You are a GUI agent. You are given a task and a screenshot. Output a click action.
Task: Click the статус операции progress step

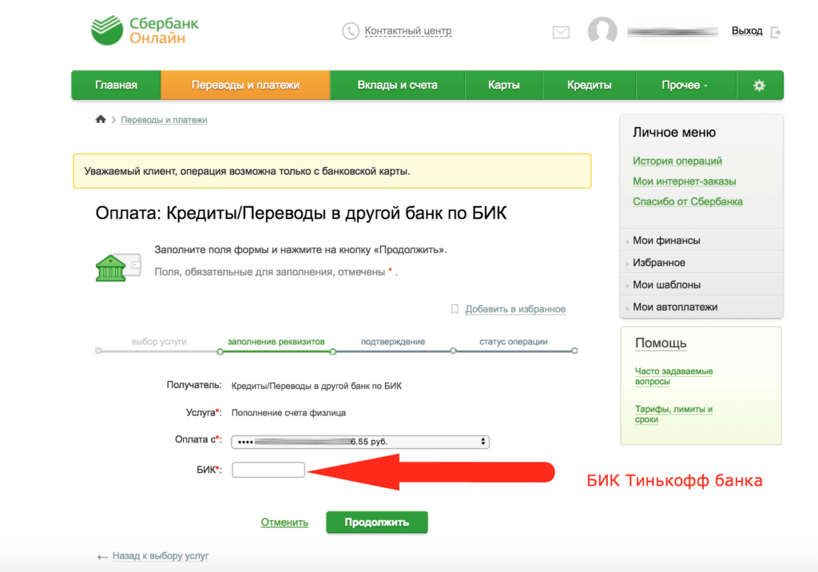point(514,342)
